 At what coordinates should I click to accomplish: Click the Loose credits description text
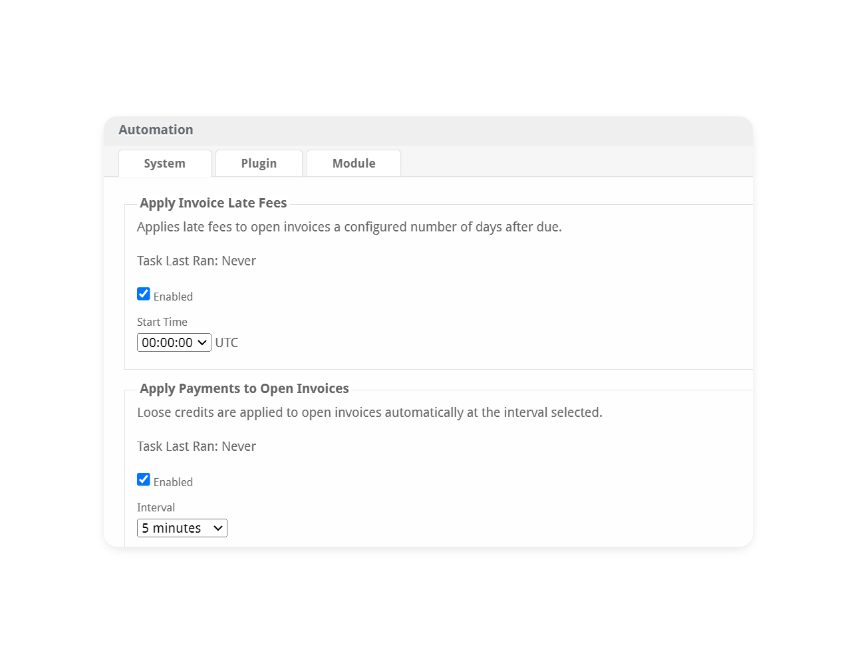pos(370,412)
